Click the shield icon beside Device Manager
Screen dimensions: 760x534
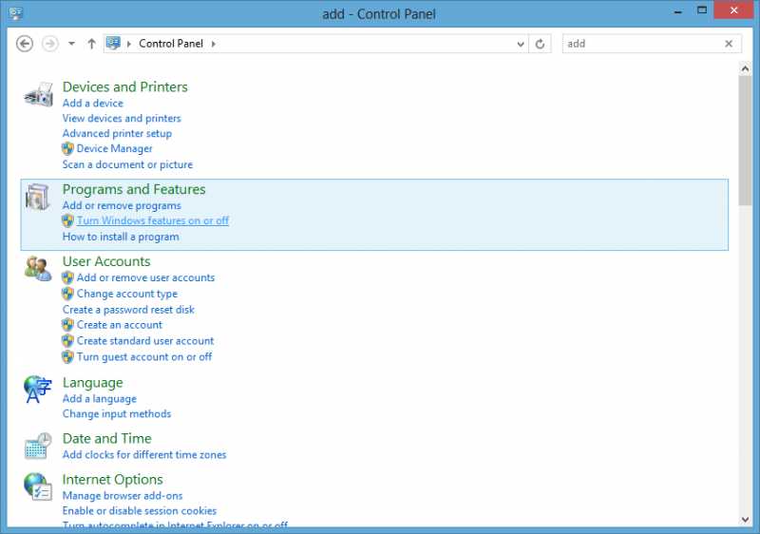click(x=67, y=149)
